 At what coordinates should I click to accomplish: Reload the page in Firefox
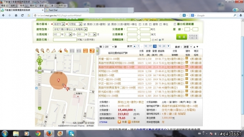[22, 15]
